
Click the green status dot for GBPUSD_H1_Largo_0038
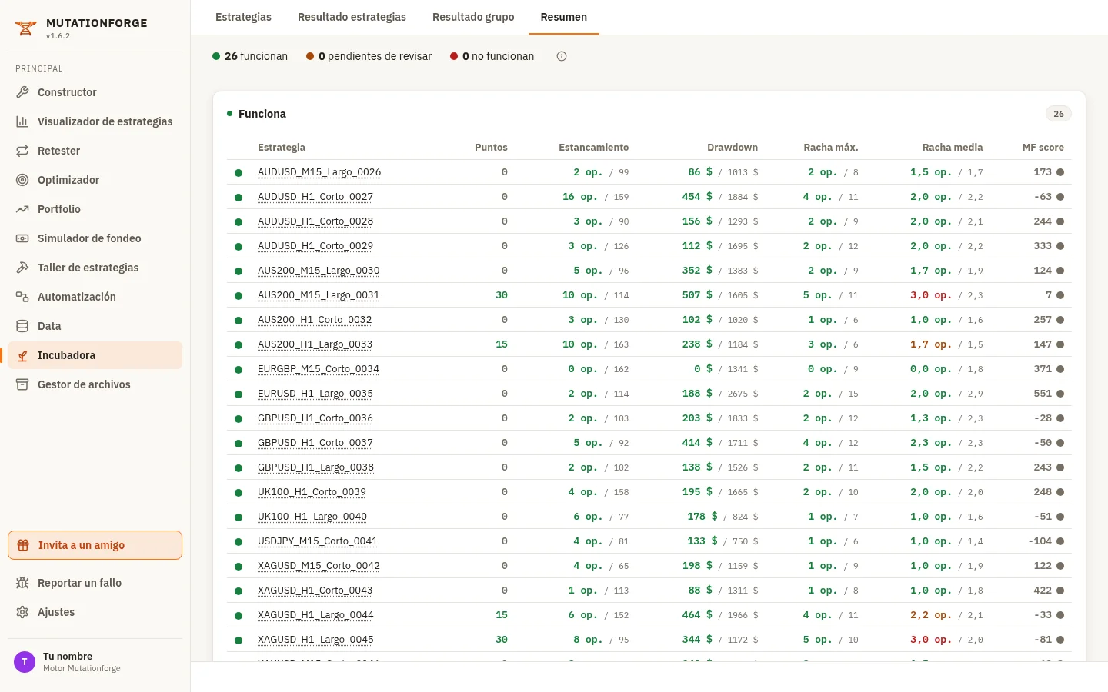[x=239, y=467]
